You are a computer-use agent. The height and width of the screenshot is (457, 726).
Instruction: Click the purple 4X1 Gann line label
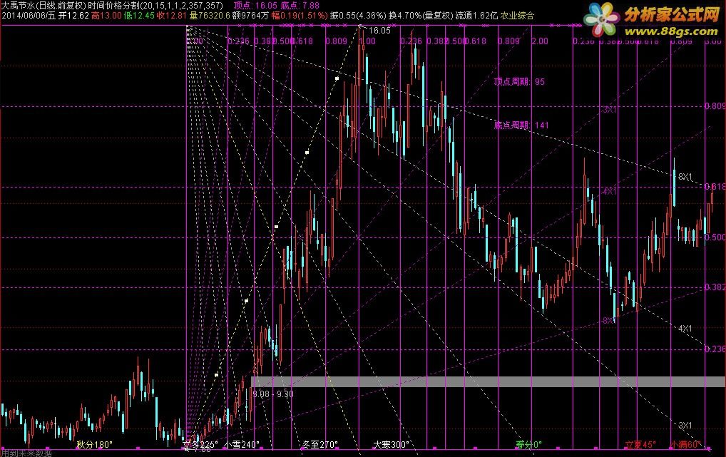[x=609, y=191]
